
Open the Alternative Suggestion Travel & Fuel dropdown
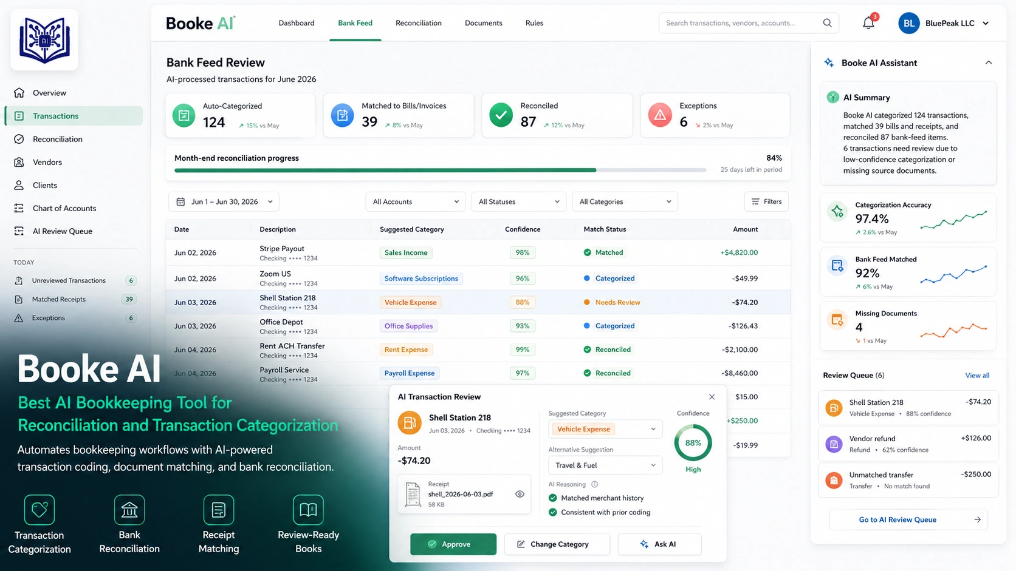[605, 465]
